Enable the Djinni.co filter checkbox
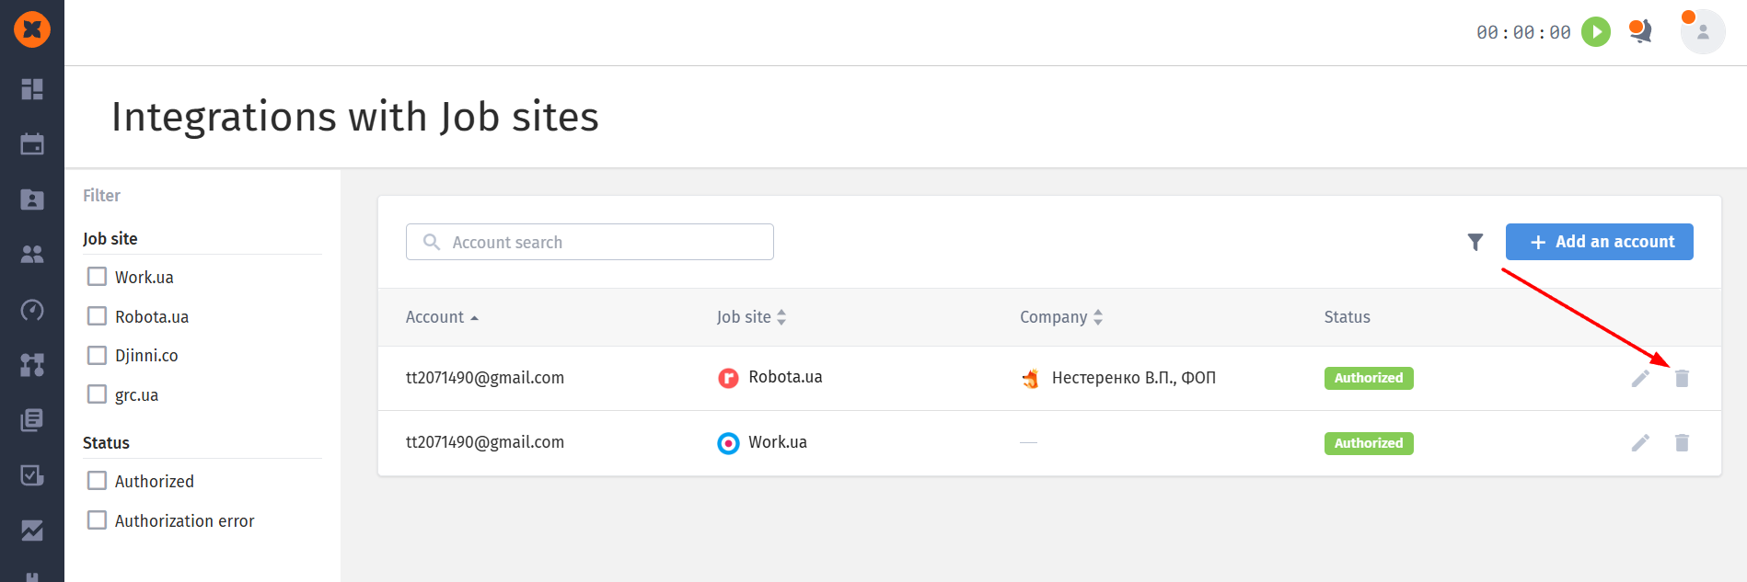 tap(97, 355)
